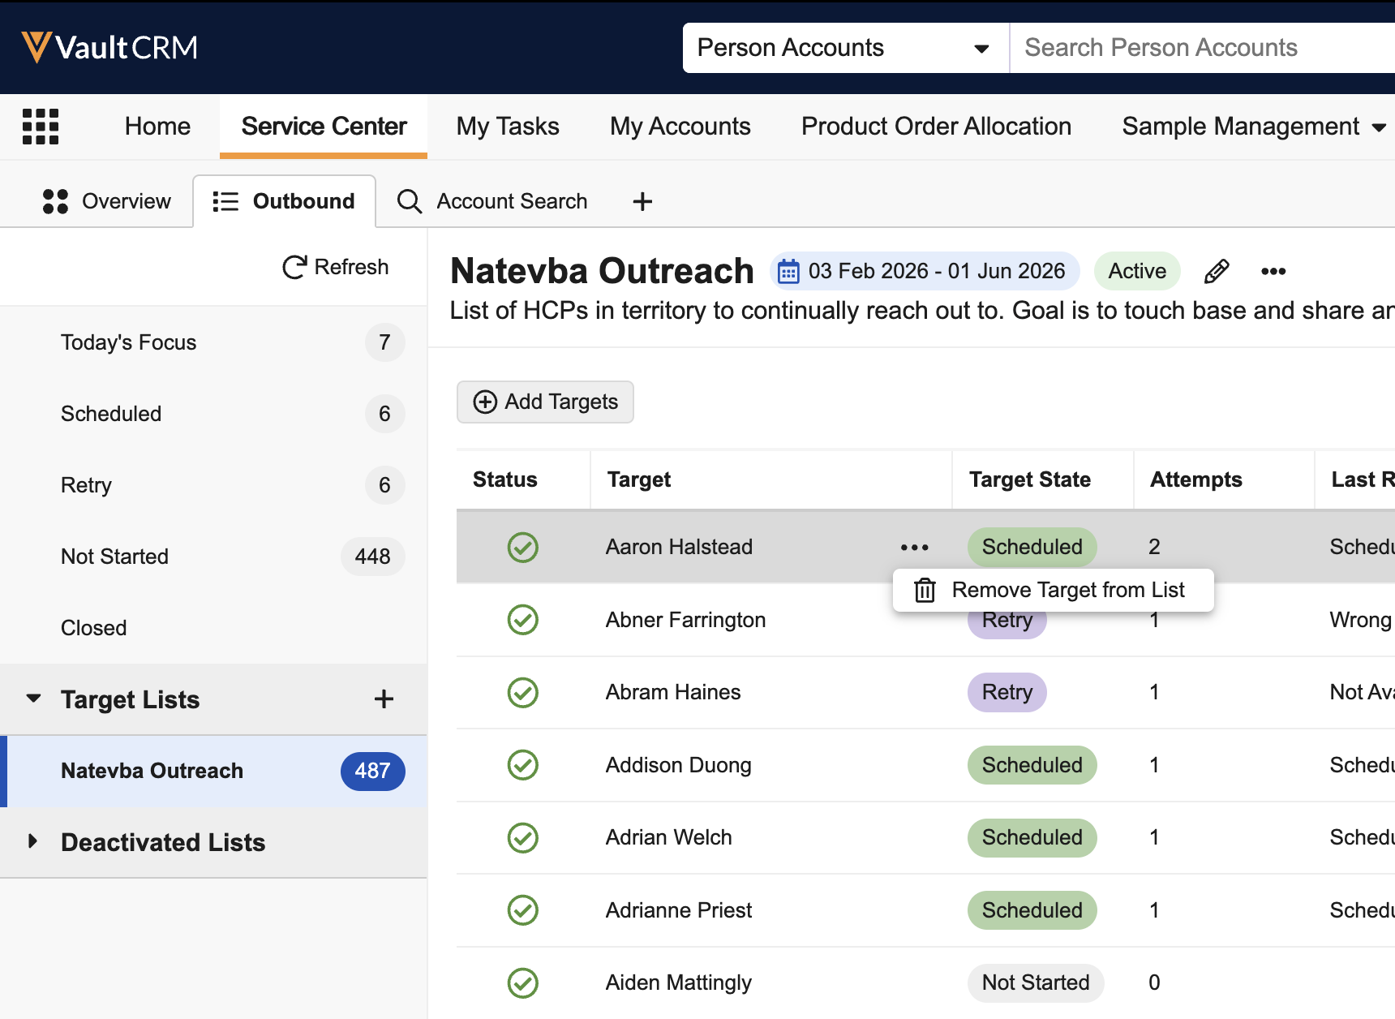Image resolution: width=1395 pixels, height=1019 pixels.
Task: Open the Person Accounts dropdown
Action: [x=845, y=48]
